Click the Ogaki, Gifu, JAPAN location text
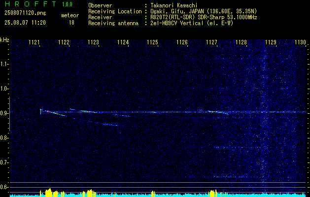Screen dimensions: 310x197 [x=204, y=11]
